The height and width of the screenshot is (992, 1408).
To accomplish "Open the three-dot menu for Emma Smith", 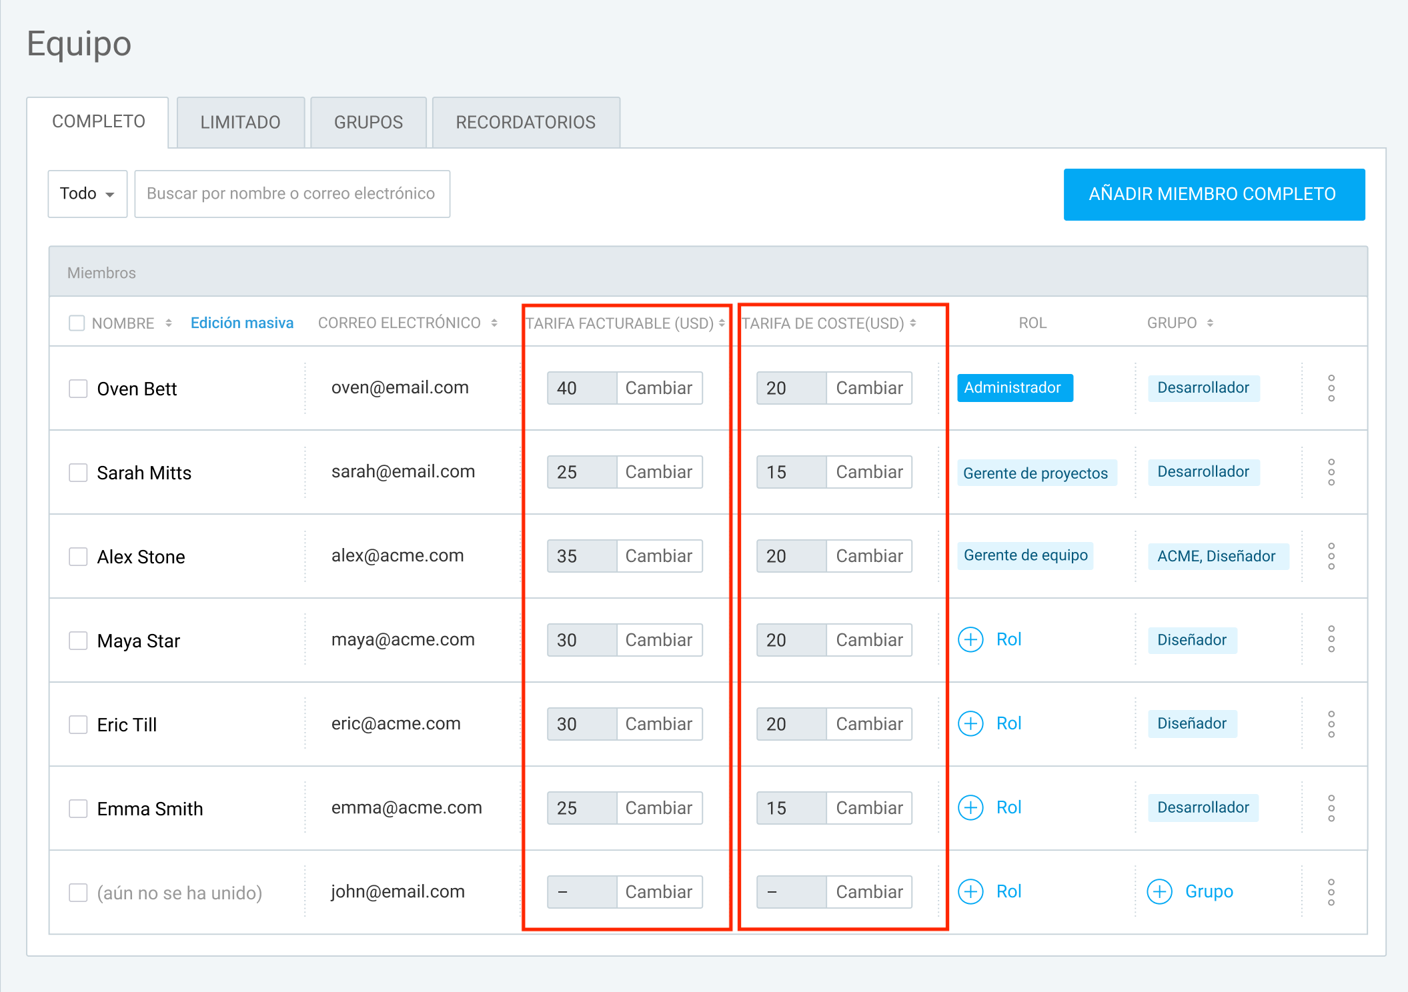I will click(x=1331, y=808).
